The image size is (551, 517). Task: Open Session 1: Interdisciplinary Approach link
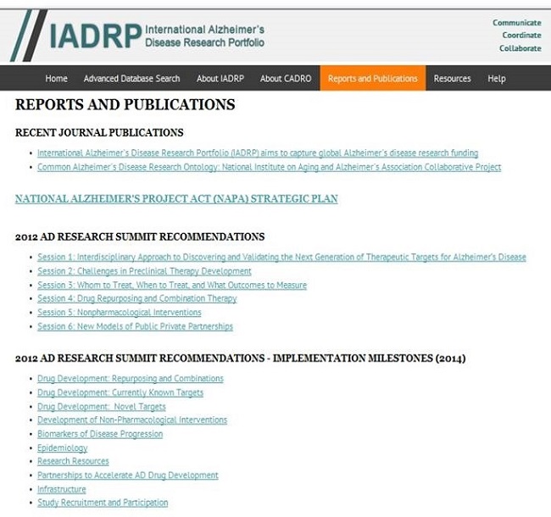point(281,257)
